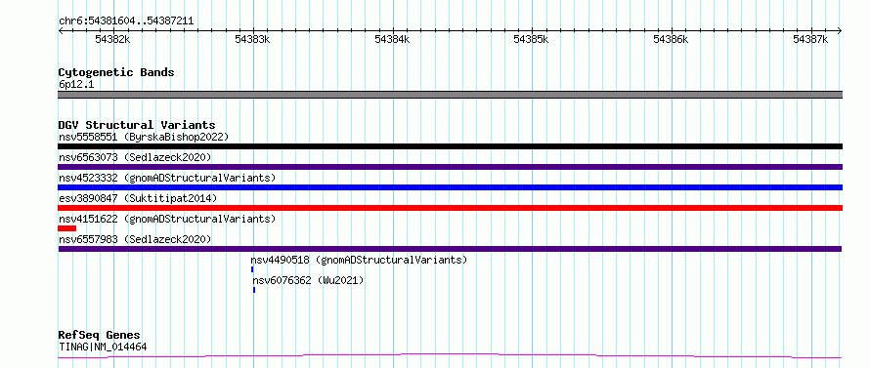Click the Cytogenetic Bands track title
Image resolution: width=870 pixels, height=368 pixels.
pos(116,72)
